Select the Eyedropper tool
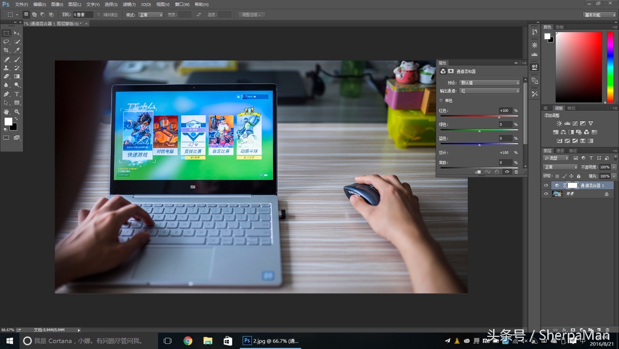The image size is (619, 349). [x=17, y=50]
